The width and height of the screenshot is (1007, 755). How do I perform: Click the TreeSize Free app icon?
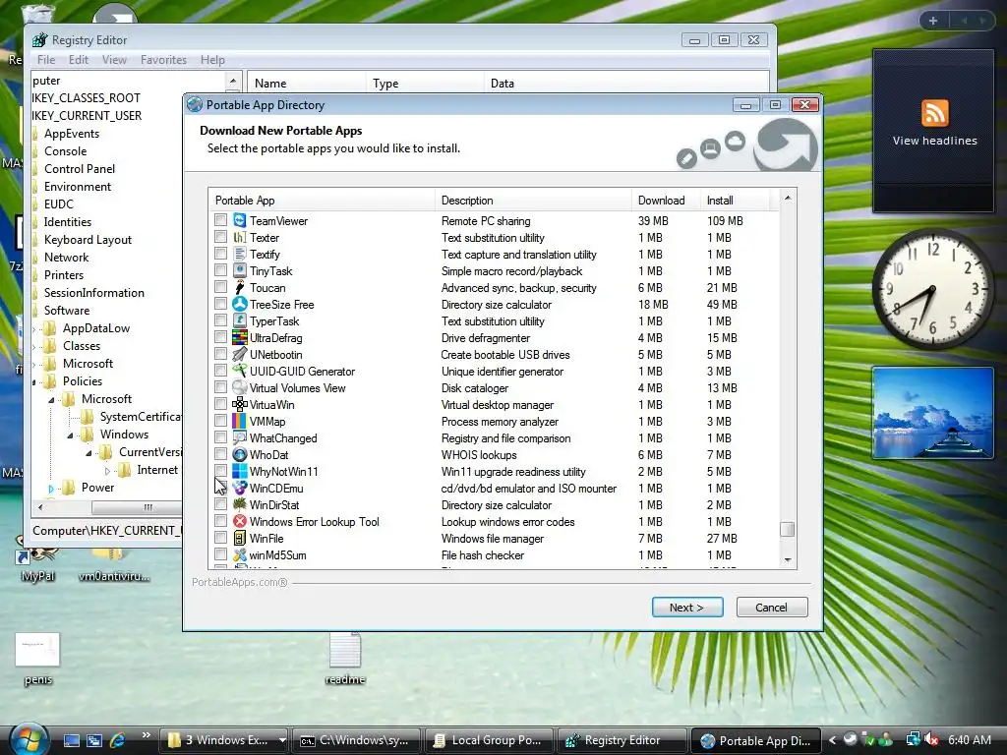coord(240,305)
